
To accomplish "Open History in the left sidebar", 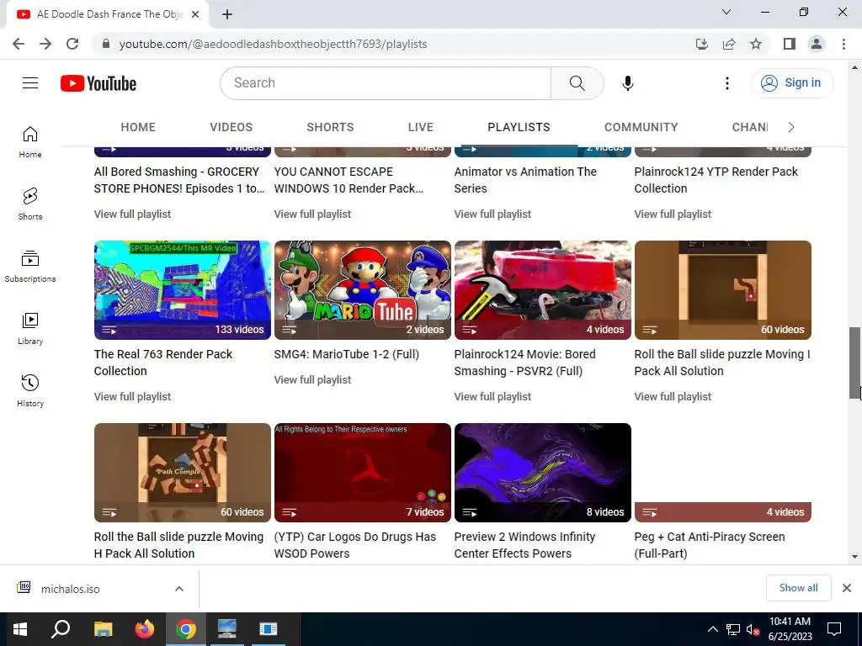I will [30, 390].
